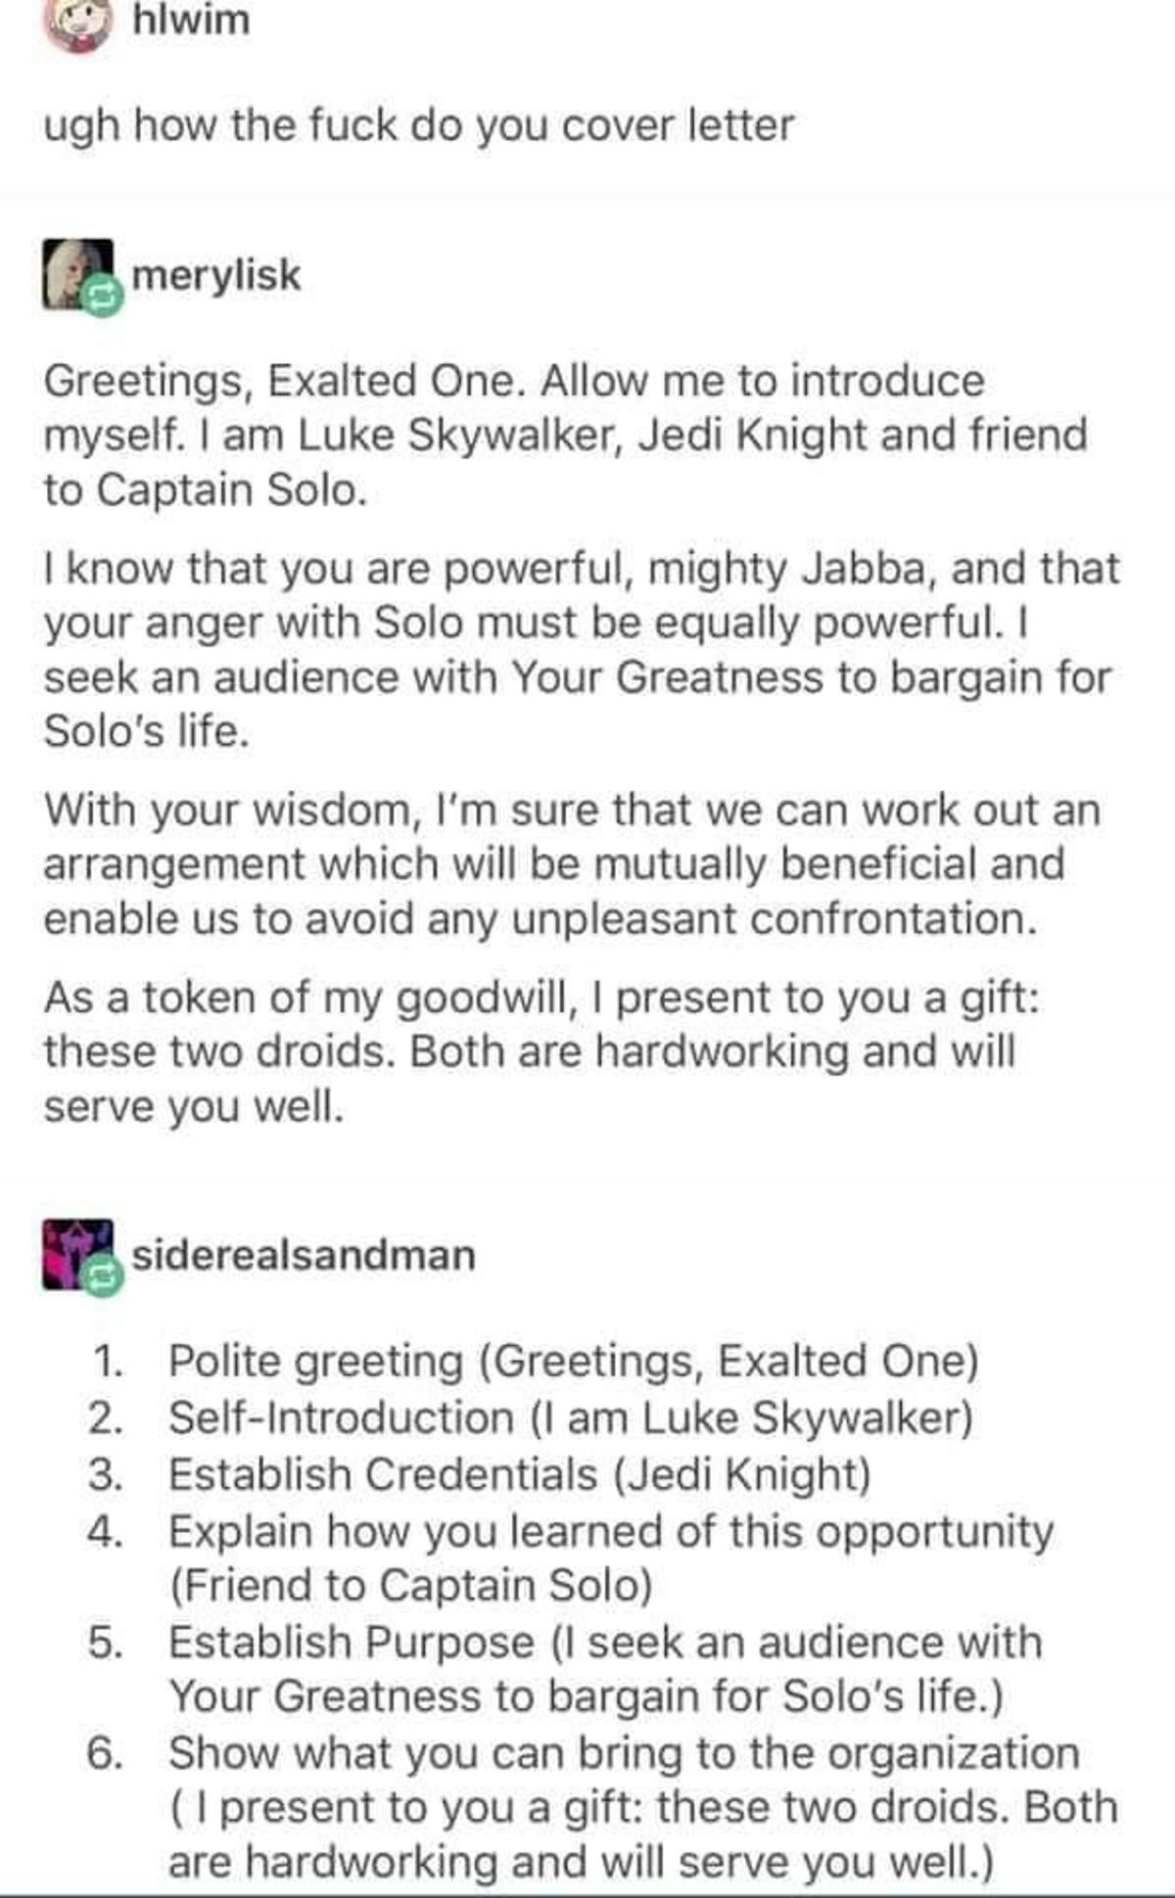This screenshot has height=1898, width=1175.
Task: Click list item 3, Establish Credentials
Action: coord(480,1474)
